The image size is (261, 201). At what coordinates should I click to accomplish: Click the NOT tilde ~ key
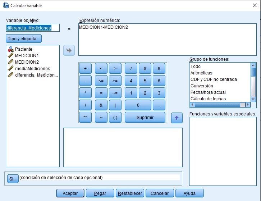[101, 118]
